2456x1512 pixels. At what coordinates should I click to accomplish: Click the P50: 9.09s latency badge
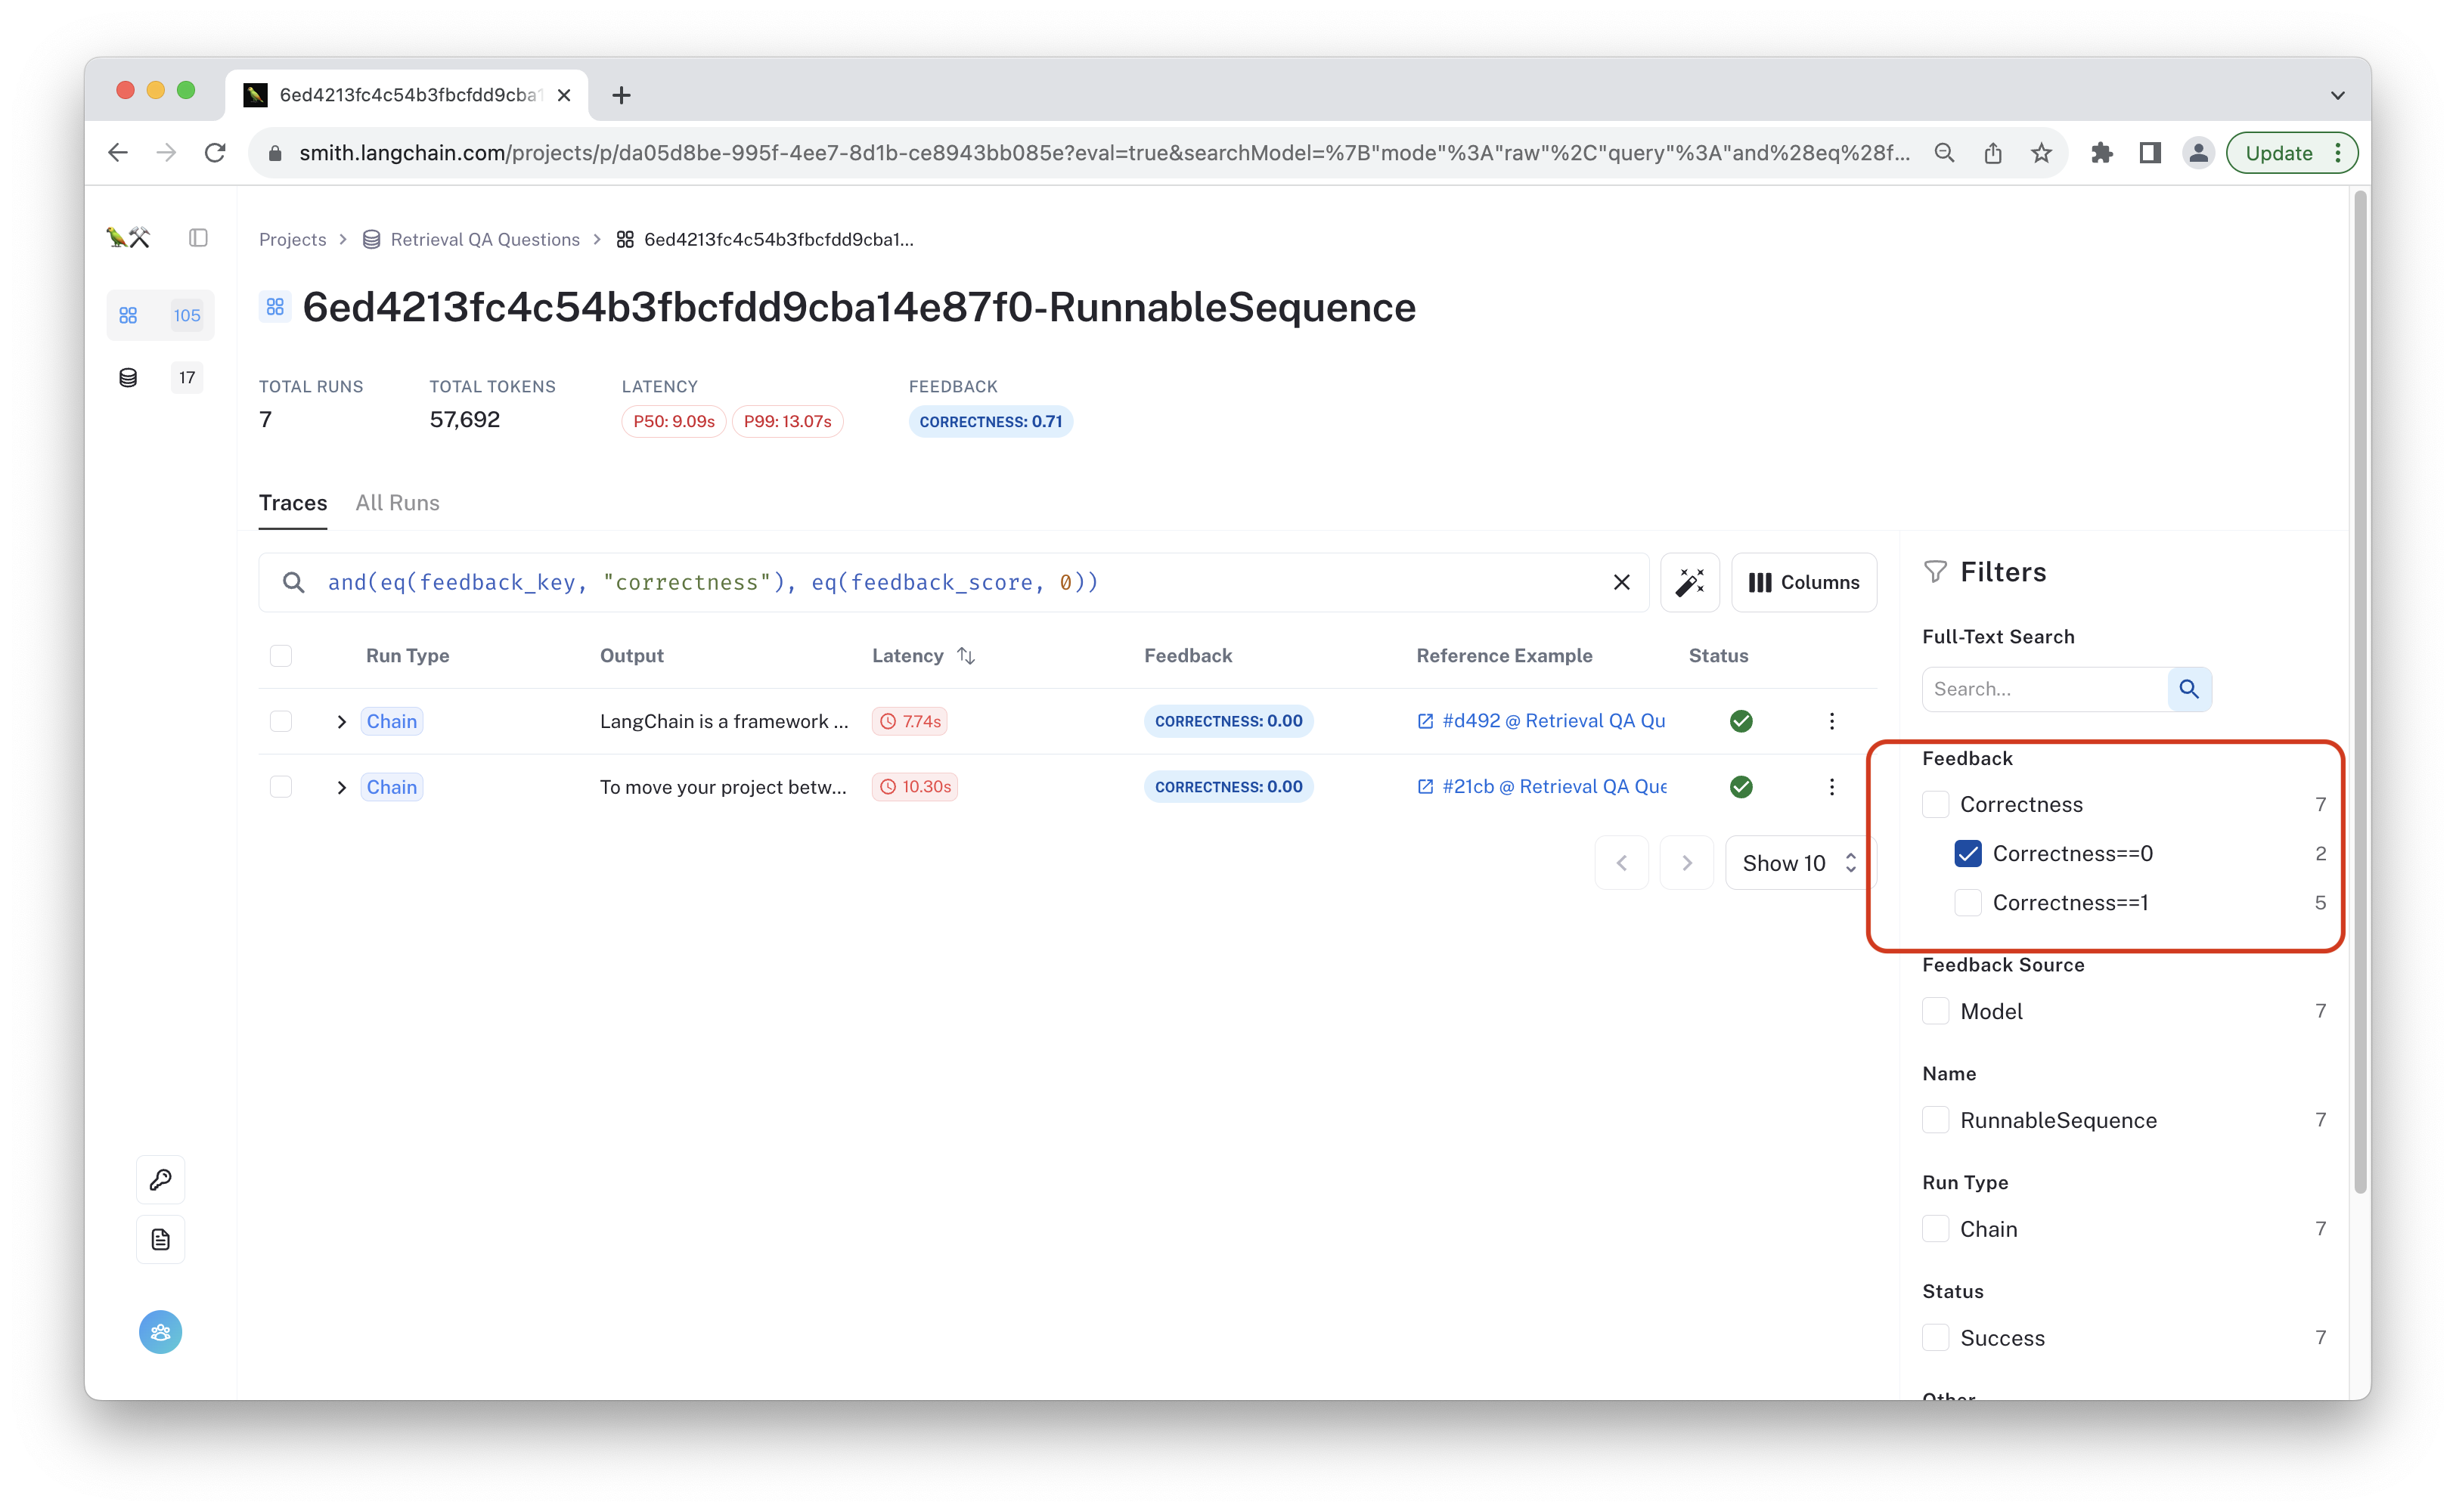[673, 421]
